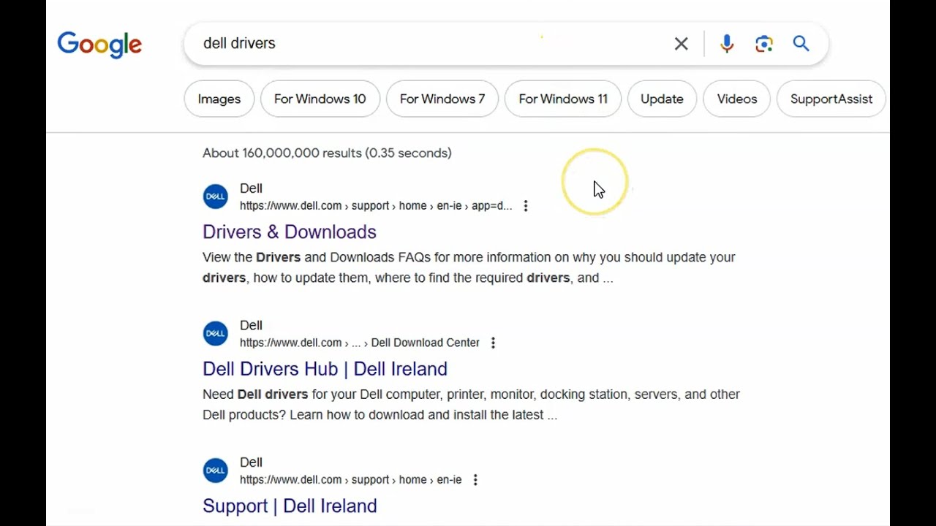Open three-dot menu for Support Dell Ireland result

tap(475, 480)
